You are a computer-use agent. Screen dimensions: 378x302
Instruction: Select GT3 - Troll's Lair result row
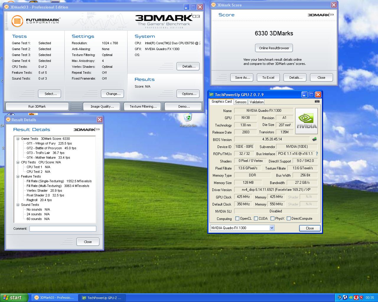click(x=45, y=153)
